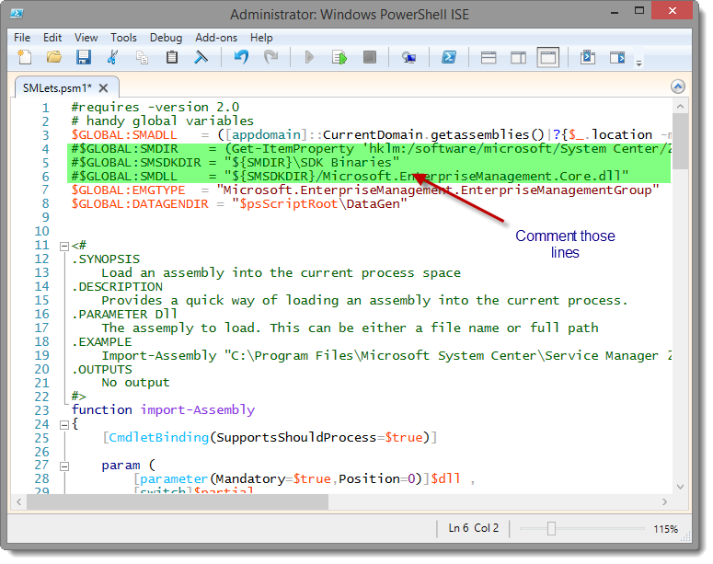The height and width of the screenshot is (564, 713).
Task: Click the PowerShell ISE title bar icon
Action: click(x=17, y=14)
